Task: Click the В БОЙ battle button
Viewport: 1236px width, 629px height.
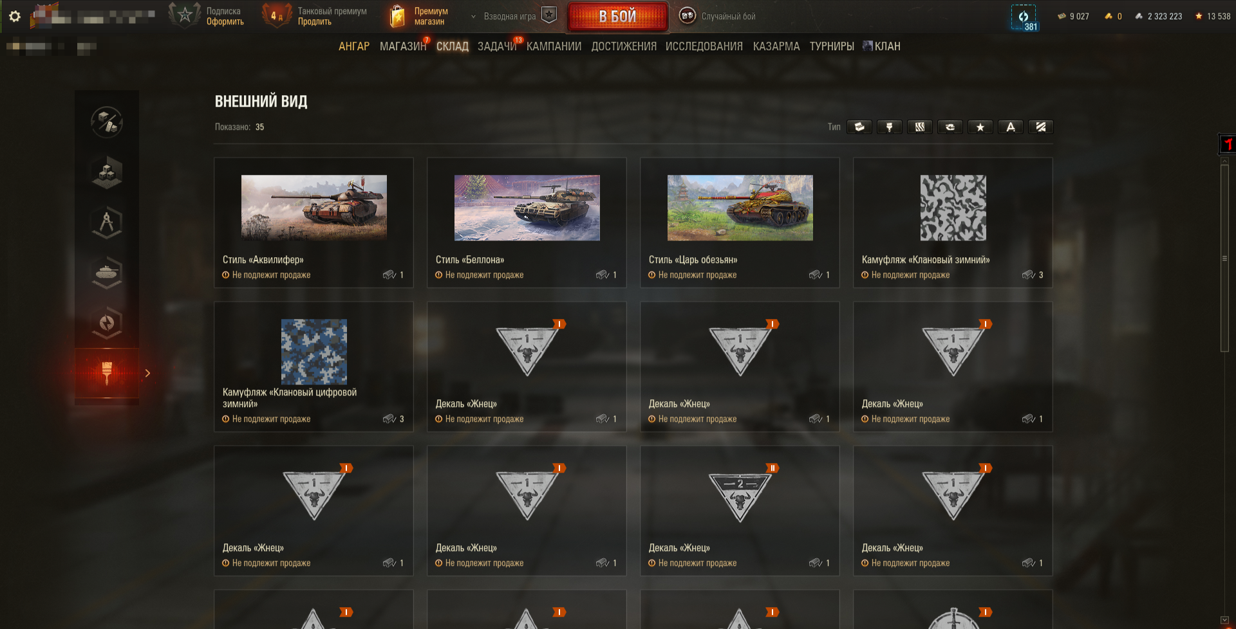Action: click(x=618, y=16)
